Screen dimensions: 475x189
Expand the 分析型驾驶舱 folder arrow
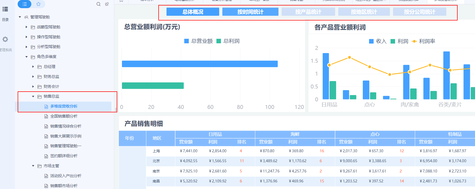26,47
